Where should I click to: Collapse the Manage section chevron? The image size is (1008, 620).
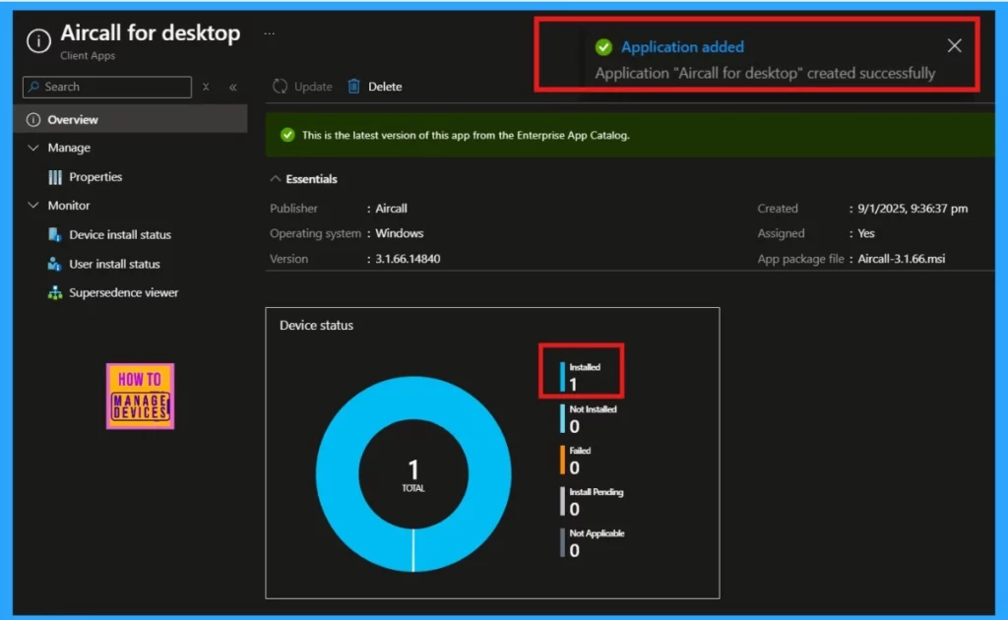click(33, 148)
